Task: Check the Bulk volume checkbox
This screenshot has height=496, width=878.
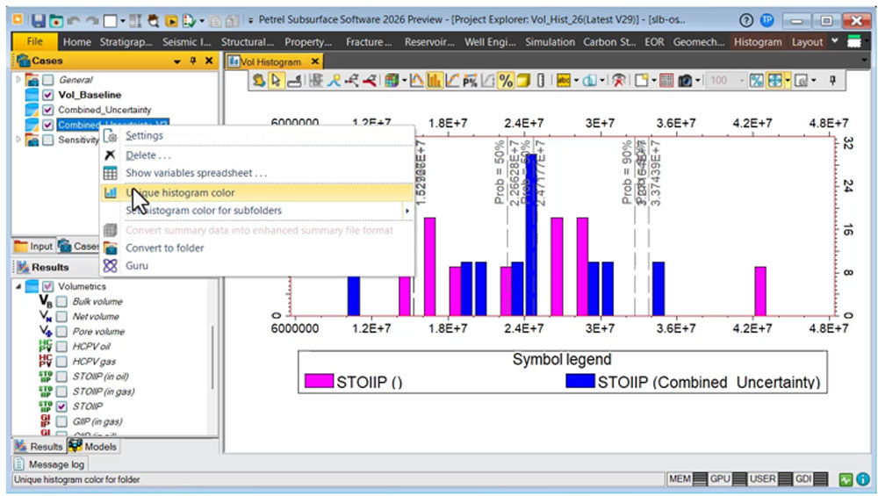Action: pos(62,301)
